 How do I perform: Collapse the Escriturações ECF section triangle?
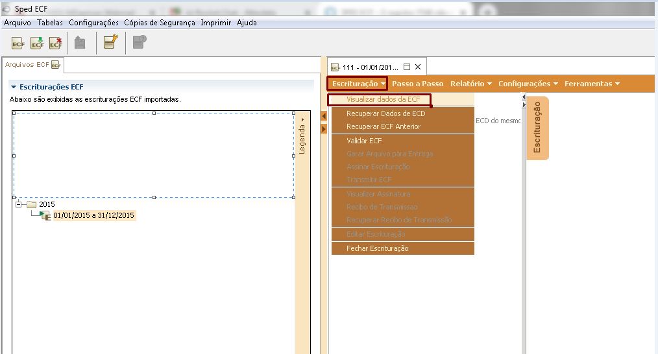(x=14, y=87)
